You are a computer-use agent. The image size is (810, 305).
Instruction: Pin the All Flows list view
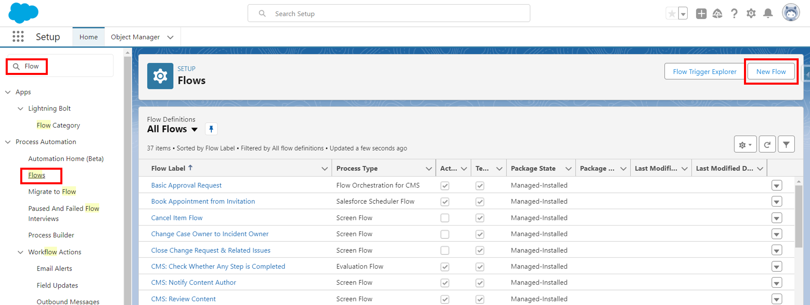(211, 129)
